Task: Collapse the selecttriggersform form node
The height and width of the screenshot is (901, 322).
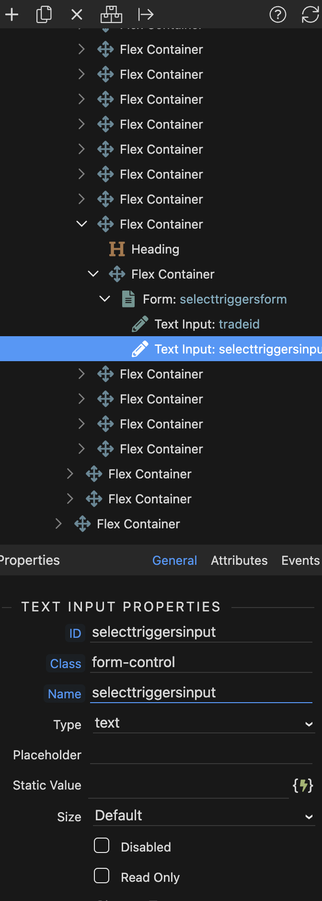Action: tap(104, 299)
